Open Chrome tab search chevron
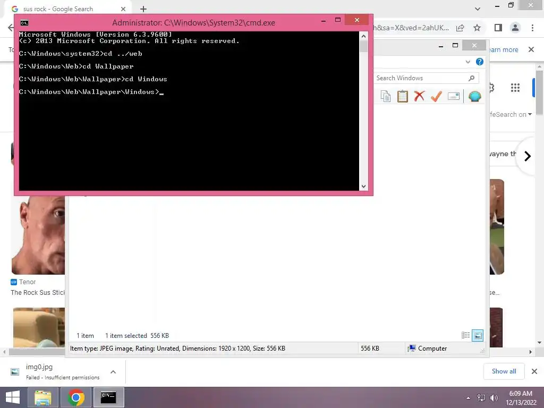This screenshot has height=408, width=544. point(478,8)
